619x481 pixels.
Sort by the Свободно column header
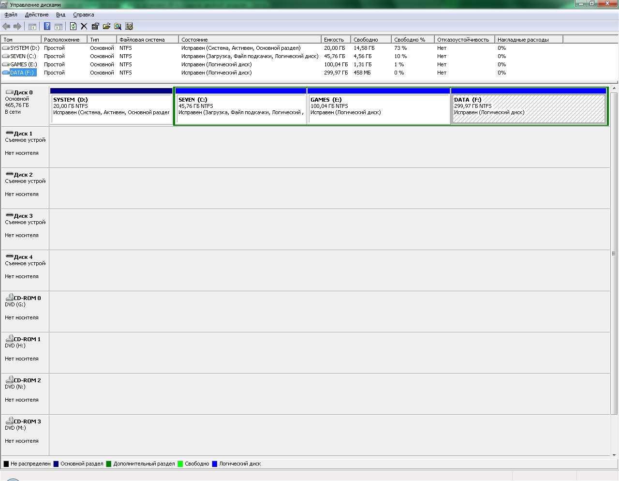click(370, 40)
